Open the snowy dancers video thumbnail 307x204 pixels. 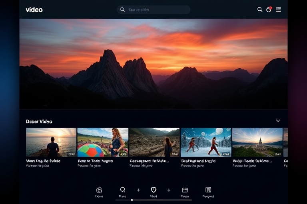coord(206,142)
